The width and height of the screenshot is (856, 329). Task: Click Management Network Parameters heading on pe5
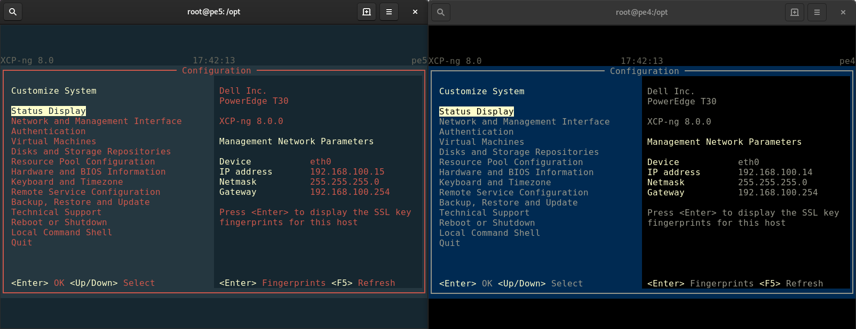(297, 141)
